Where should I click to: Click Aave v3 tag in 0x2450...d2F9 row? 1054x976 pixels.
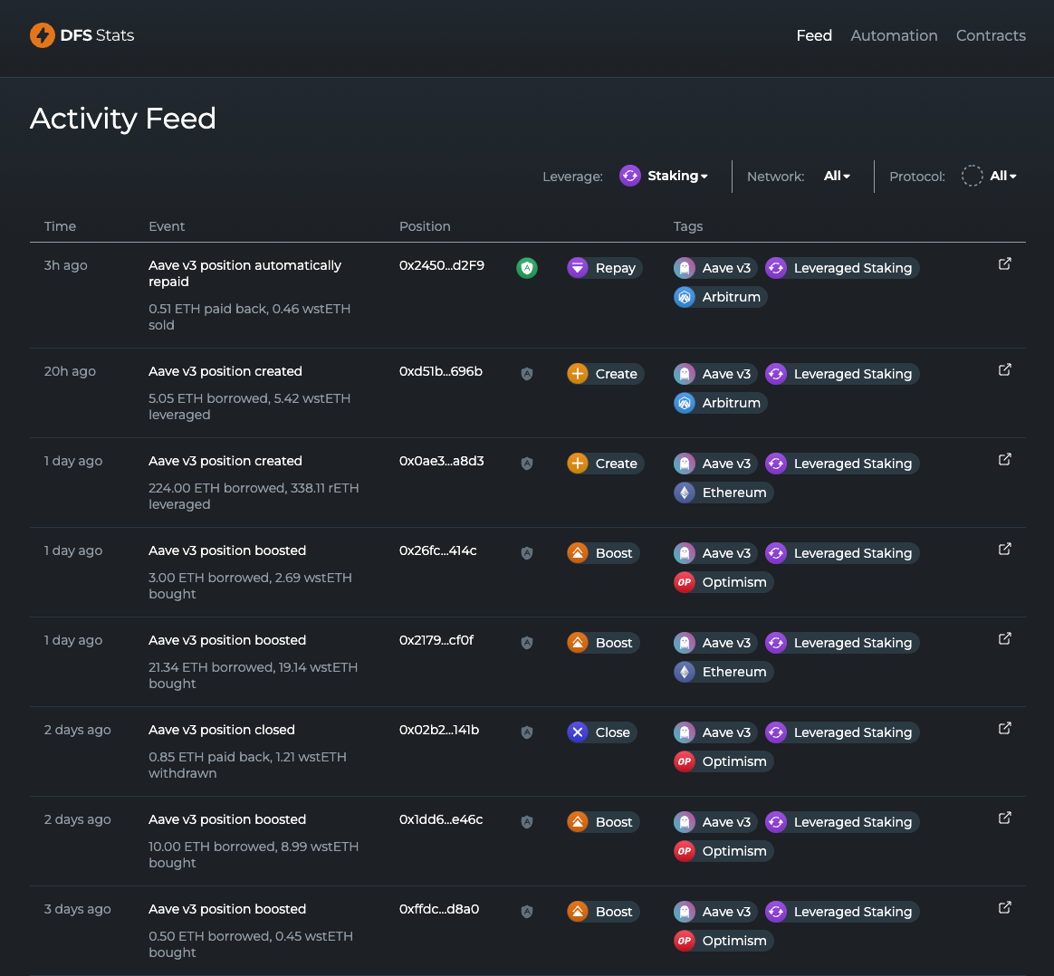715,267
